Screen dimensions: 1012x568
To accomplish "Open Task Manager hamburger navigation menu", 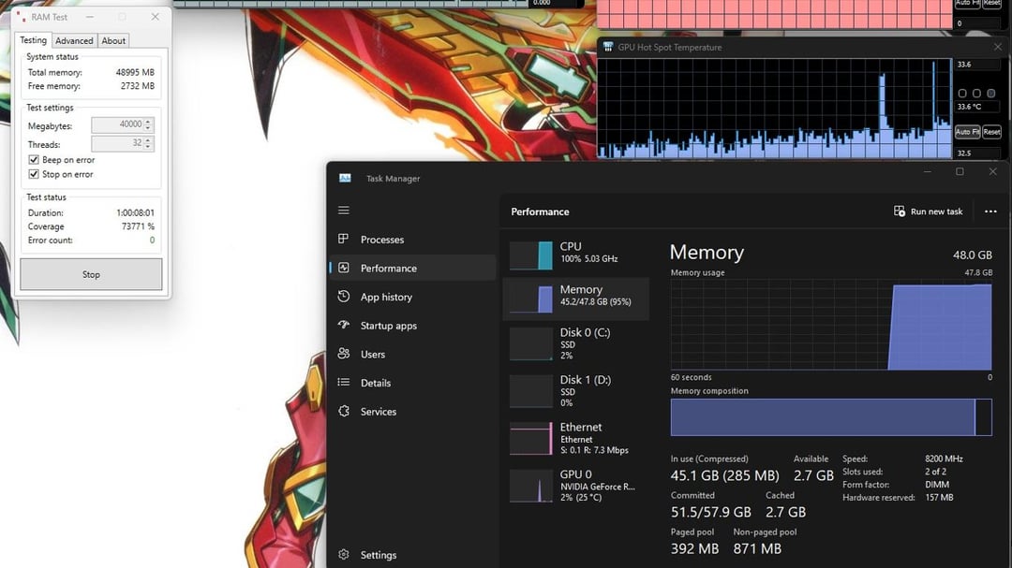I will click(x=343, y=211).
